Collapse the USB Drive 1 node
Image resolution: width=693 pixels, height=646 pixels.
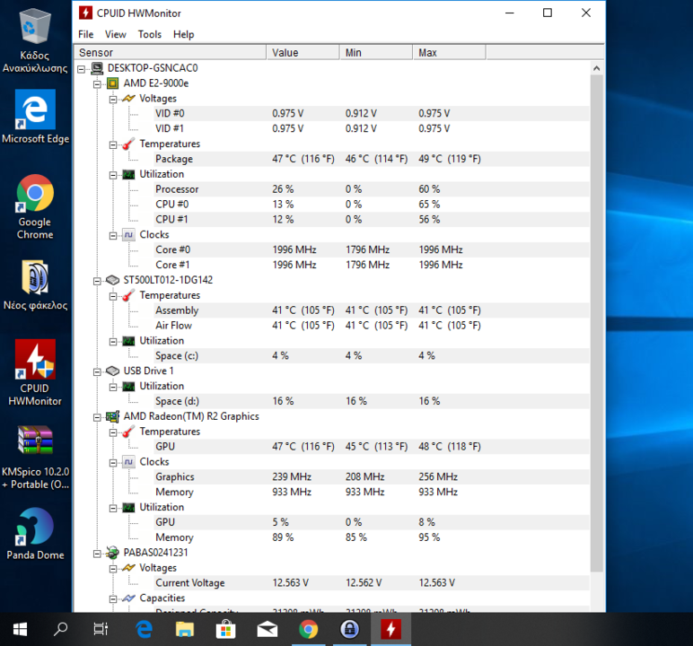click(98, 371)
